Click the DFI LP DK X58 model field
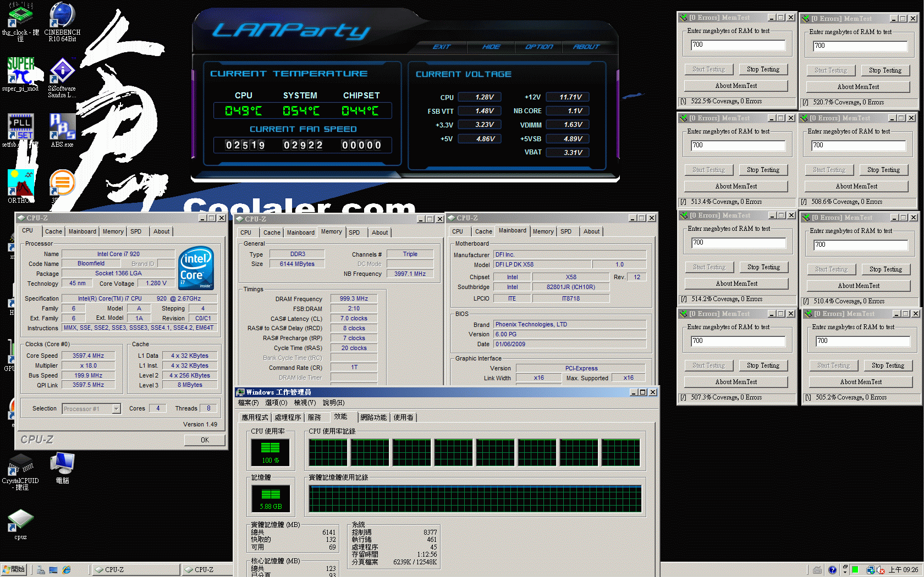 click(542, 264)
